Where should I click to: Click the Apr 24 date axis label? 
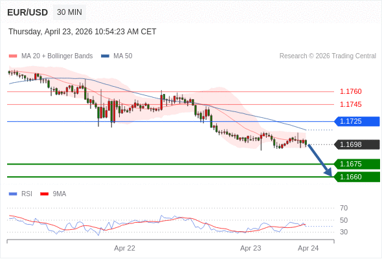point(308,248)
